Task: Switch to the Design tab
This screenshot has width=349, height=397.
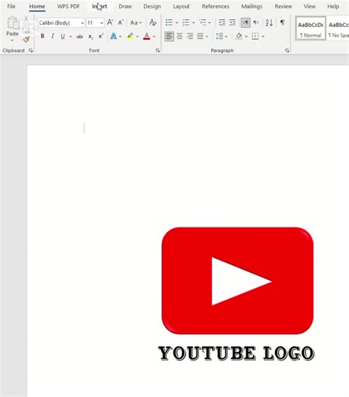Action: [x=152, y=6]
